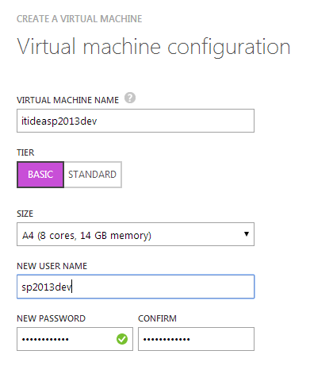Click the 'NEW USER NAME' label
The height and width of the screenshot is (366, 310).
coord(52,266)
